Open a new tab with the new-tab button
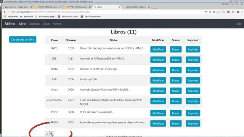 154,7
